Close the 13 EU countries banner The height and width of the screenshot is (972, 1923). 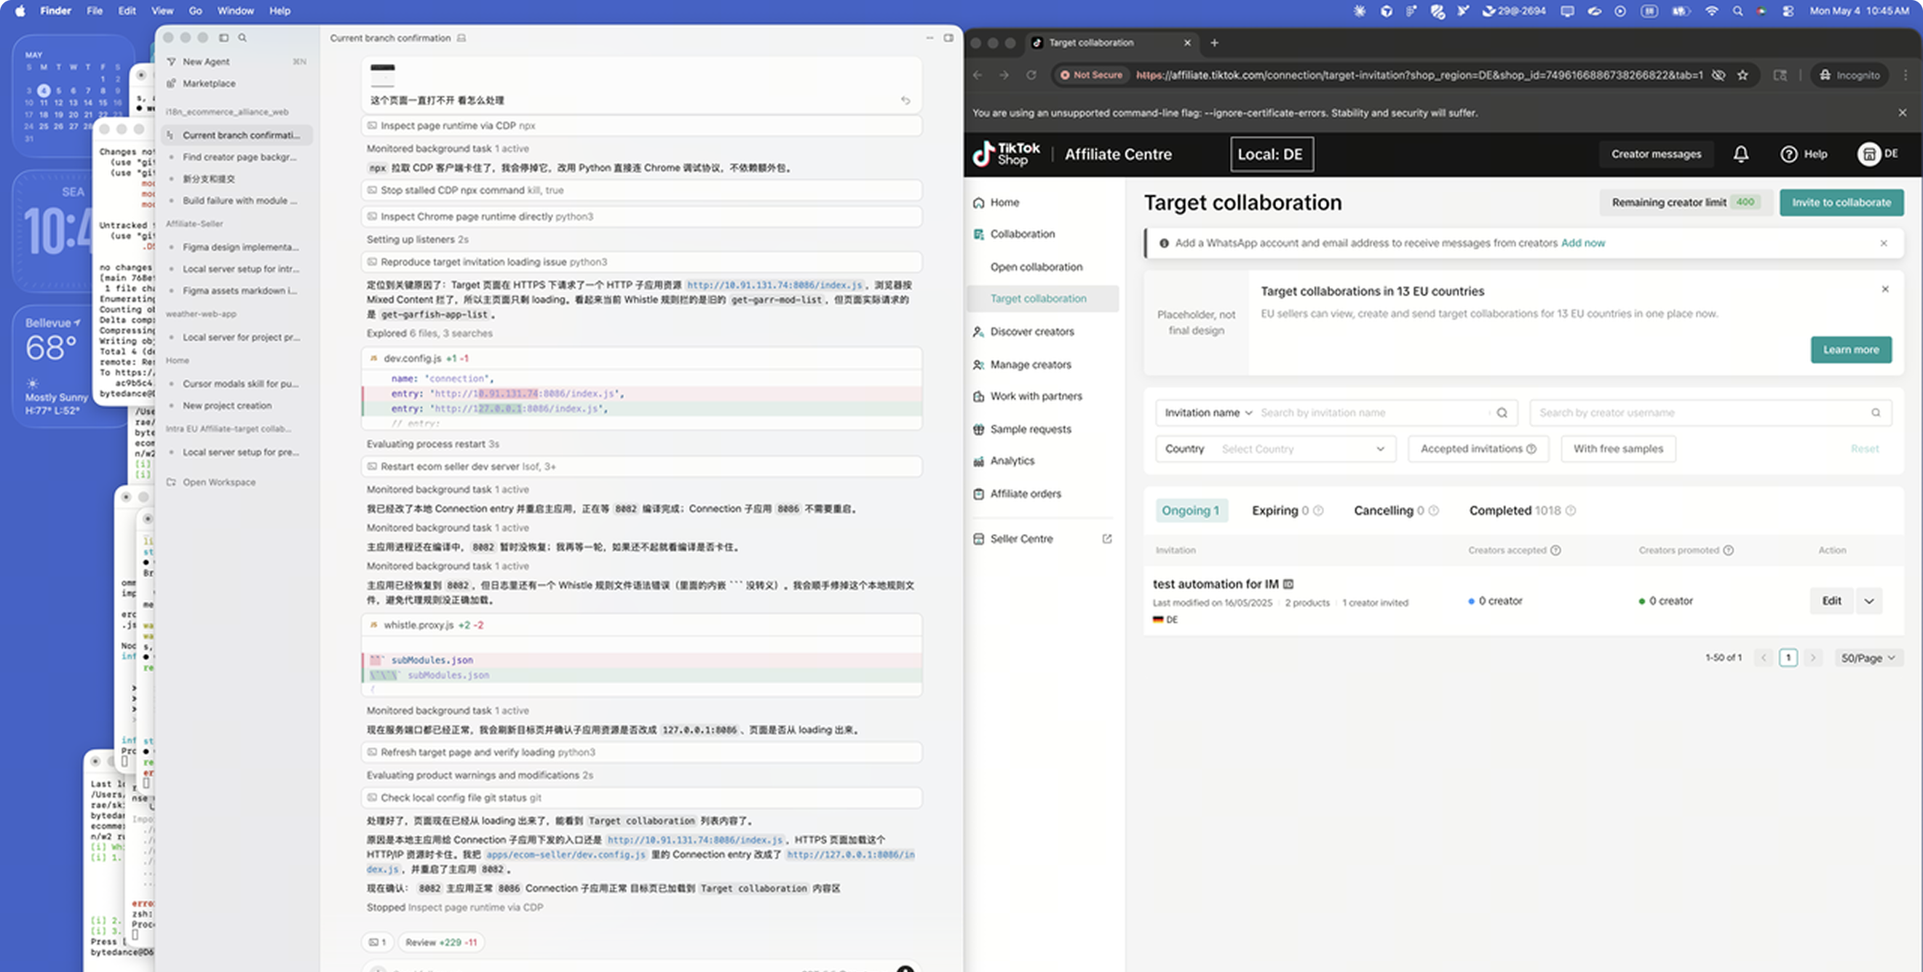pos(1885,290)
